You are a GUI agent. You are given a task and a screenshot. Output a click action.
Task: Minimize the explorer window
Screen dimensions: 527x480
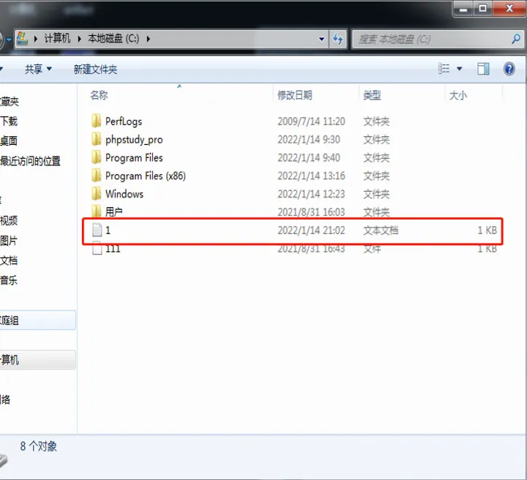pyautogui.click(x=463, y=8)
